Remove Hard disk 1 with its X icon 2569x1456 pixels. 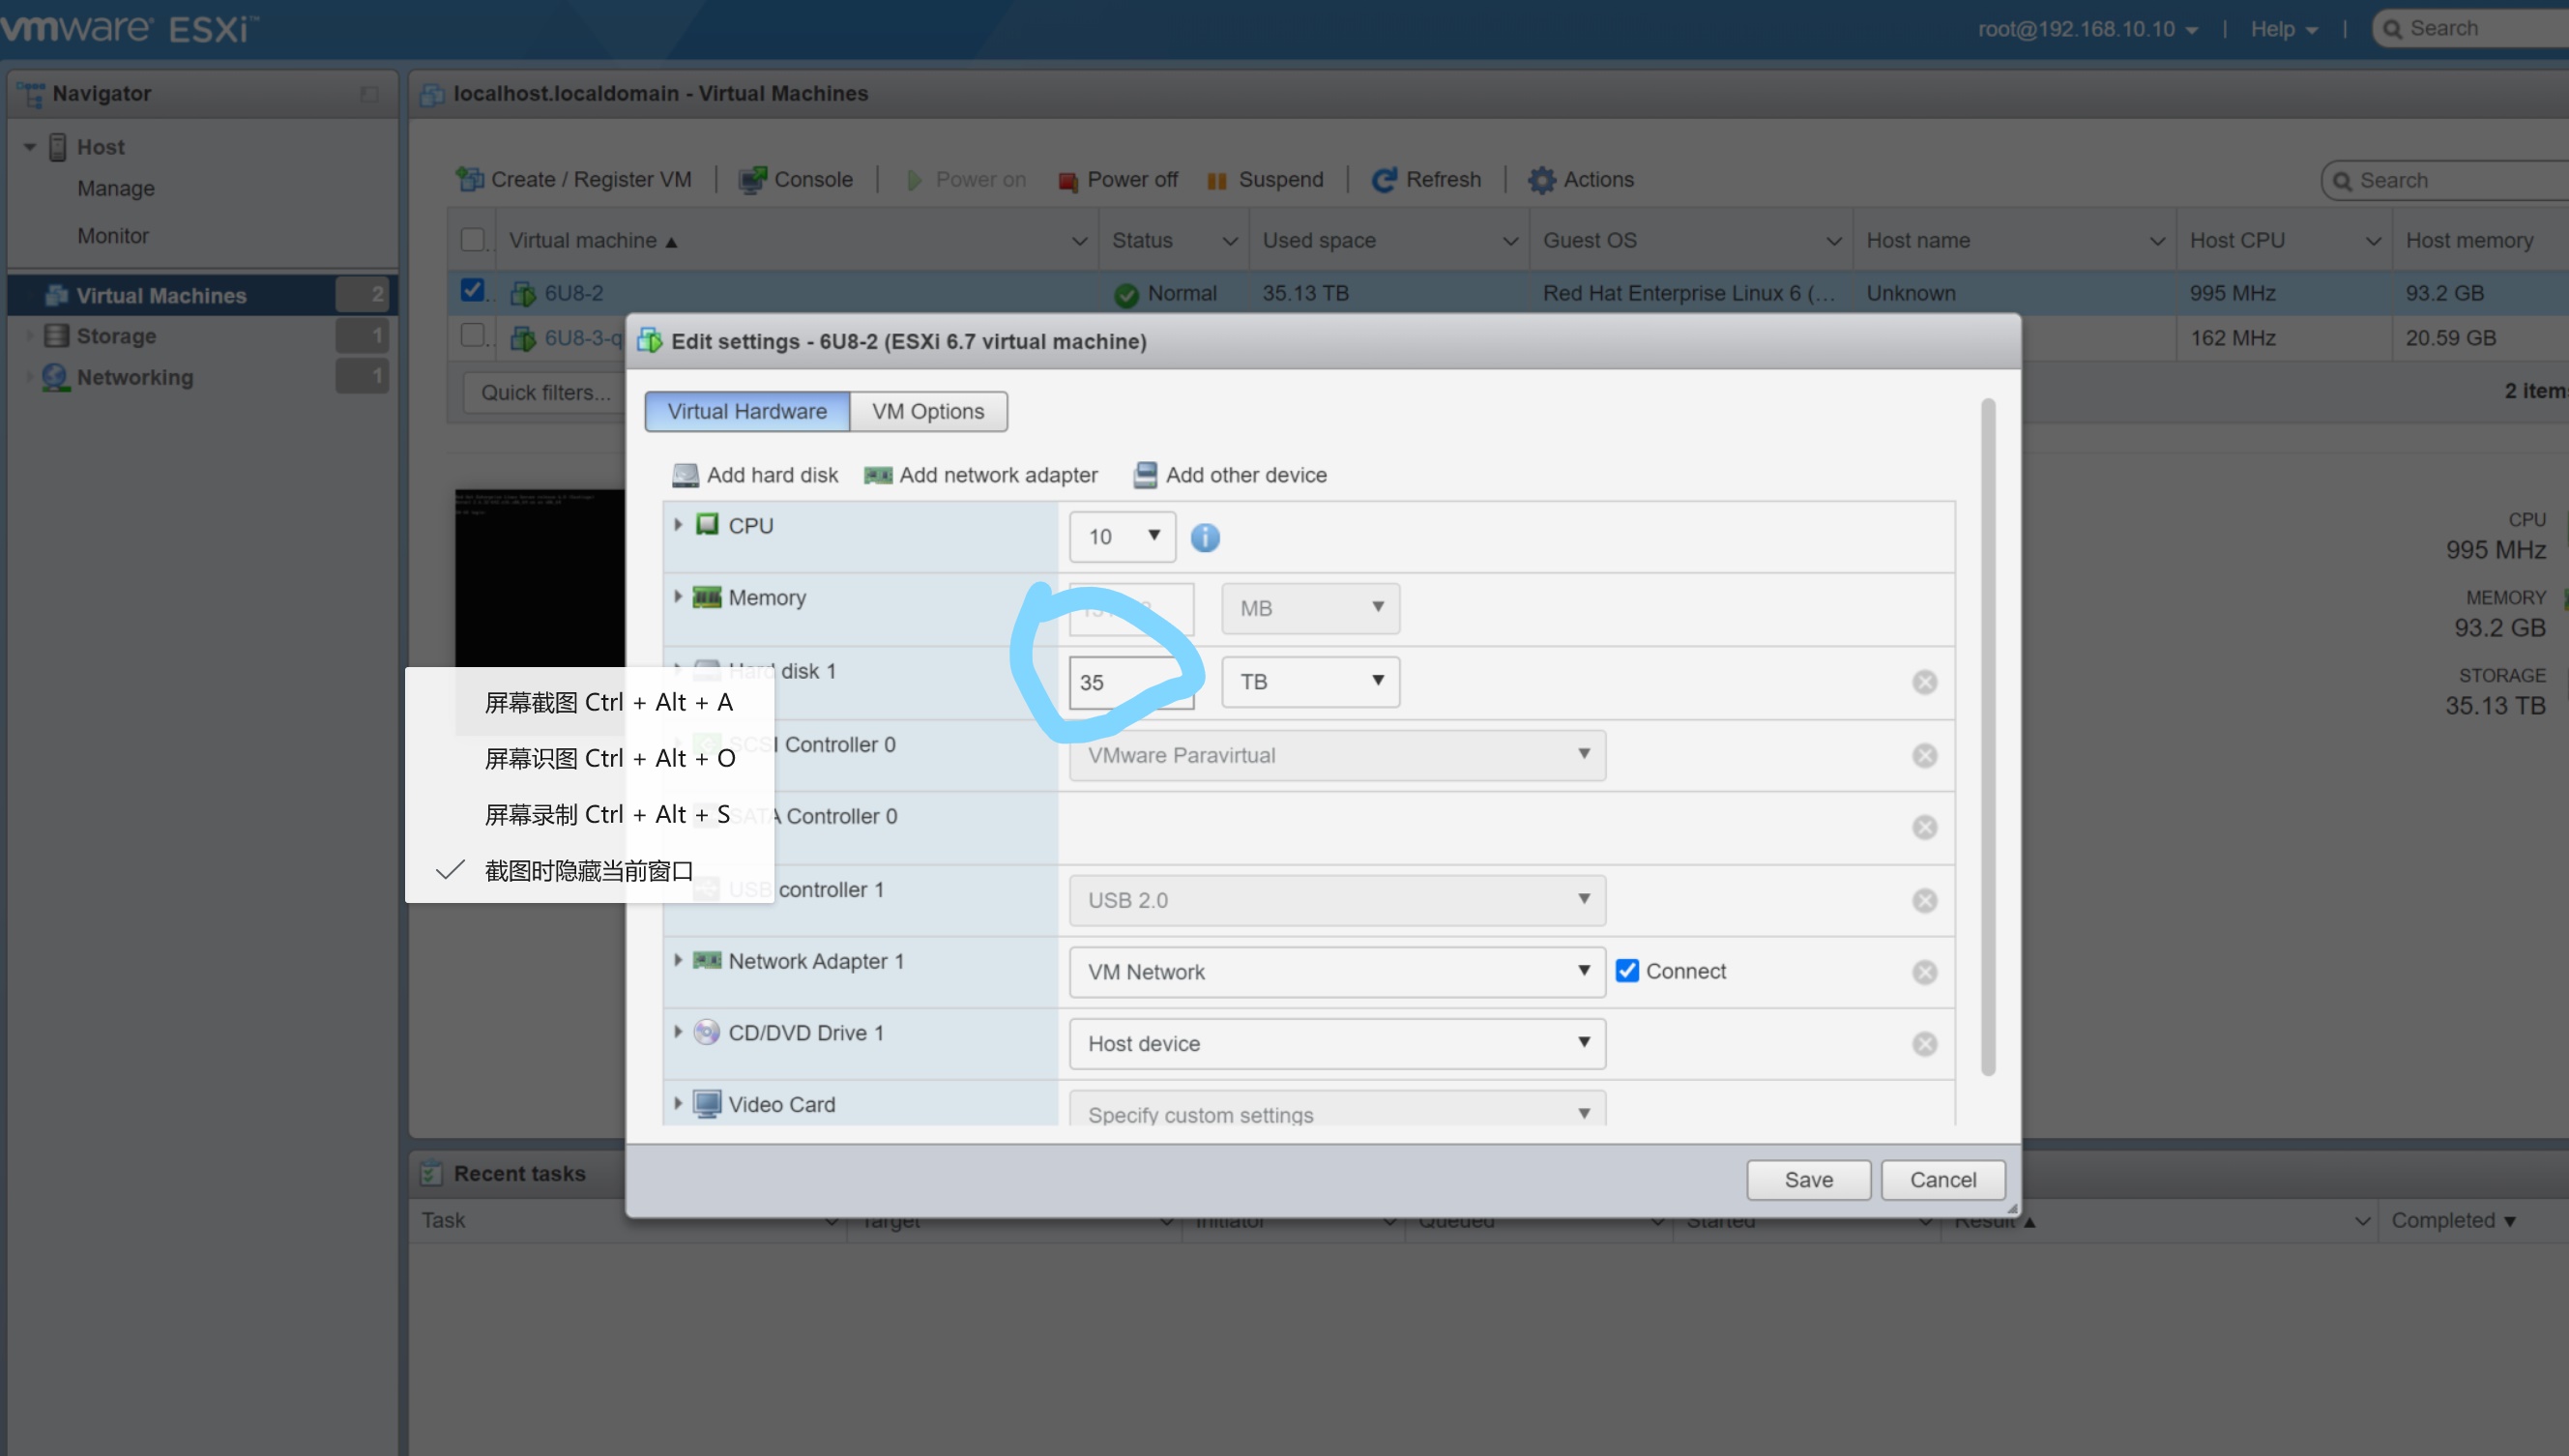[x=1924, y=682]
